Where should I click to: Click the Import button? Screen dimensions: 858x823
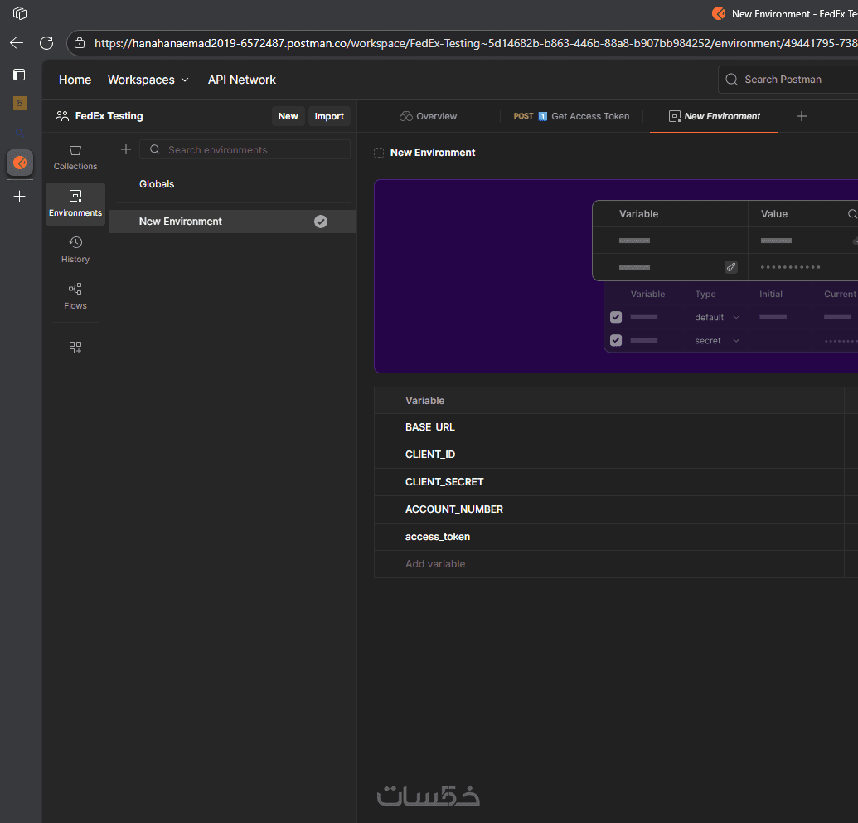(329, 116)
